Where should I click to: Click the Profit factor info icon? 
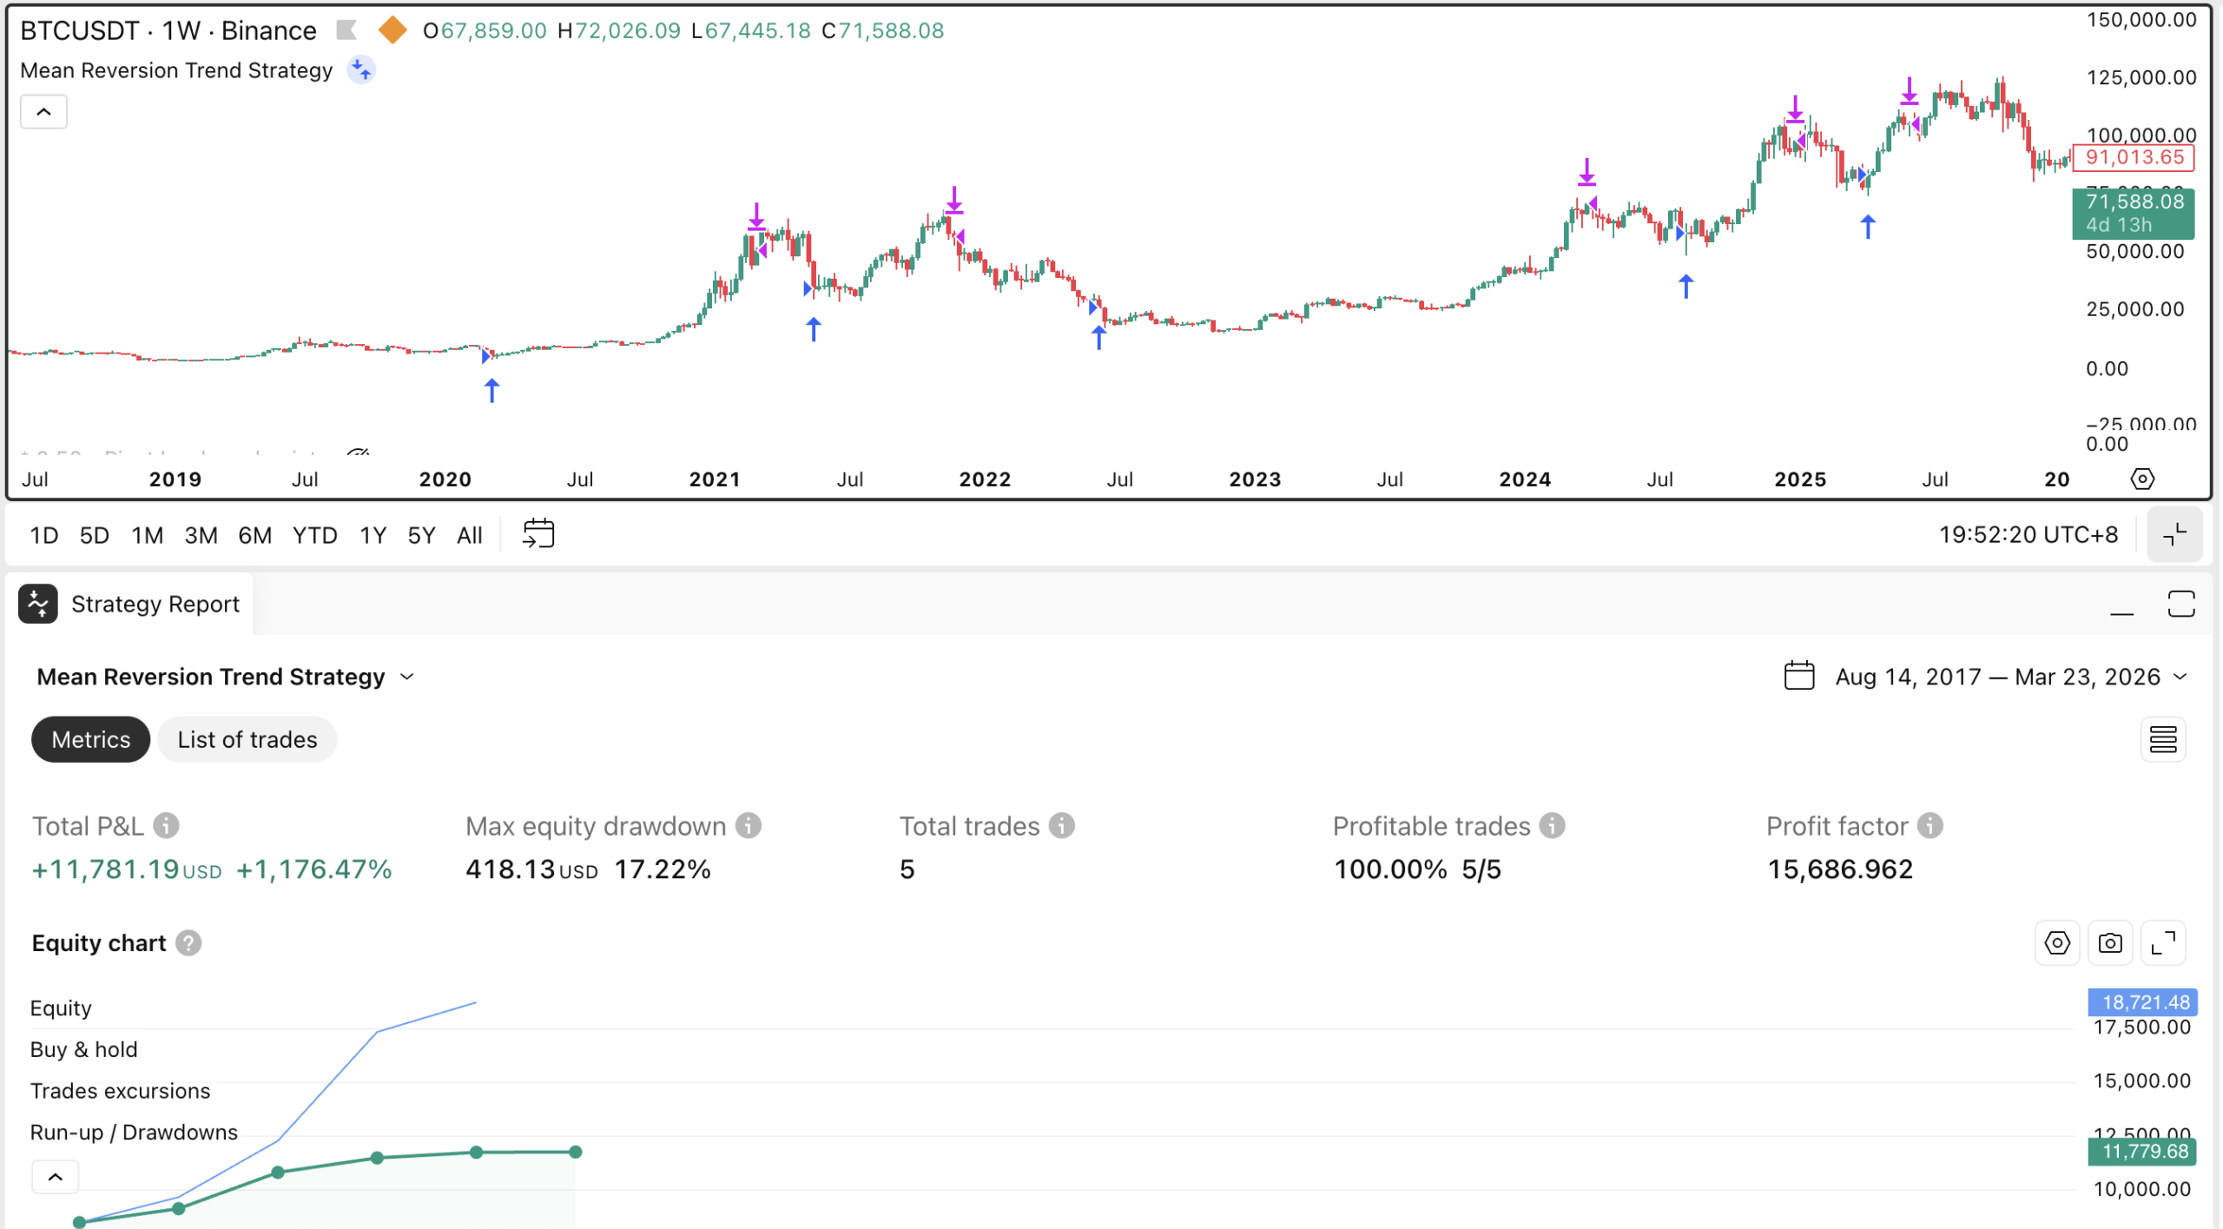pos(1929,825)
